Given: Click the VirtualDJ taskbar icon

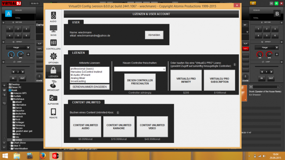Looking at the screenshot, I should point(56,156).
